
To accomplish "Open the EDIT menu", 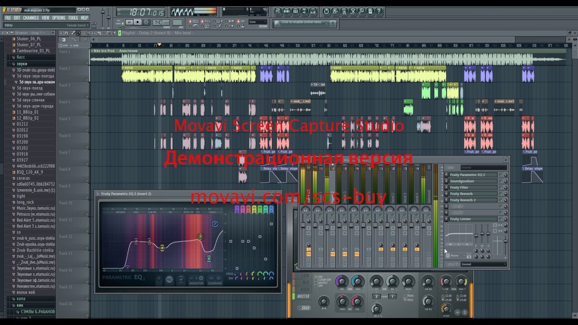I will tap(17, 18).
